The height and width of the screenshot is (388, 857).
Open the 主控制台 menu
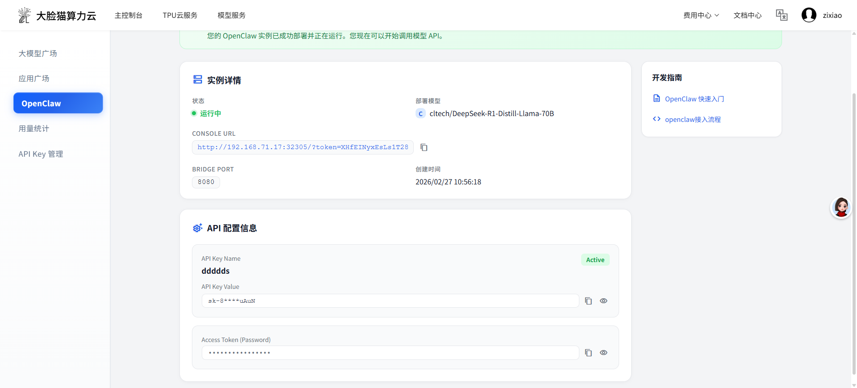[x=129, y=15]
